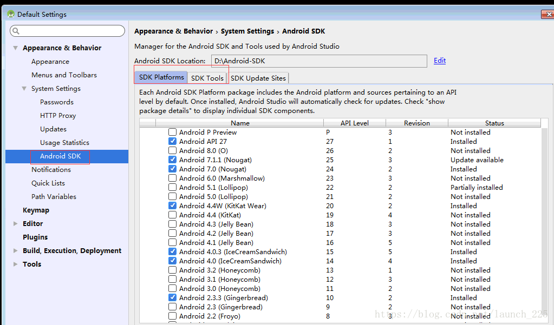Select Passwords in System Settings

[56, 102]
